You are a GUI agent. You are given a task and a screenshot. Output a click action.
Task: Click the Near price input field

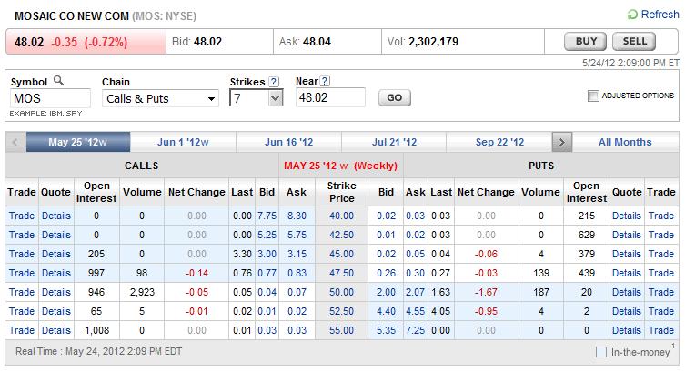click(330, 98)
